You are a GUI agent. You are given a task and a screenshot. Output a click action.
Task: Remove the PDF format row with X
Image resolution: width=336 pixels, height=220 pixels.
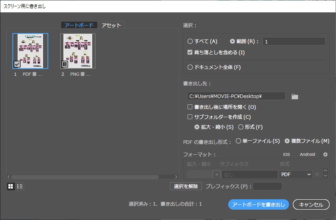point(317,175)
